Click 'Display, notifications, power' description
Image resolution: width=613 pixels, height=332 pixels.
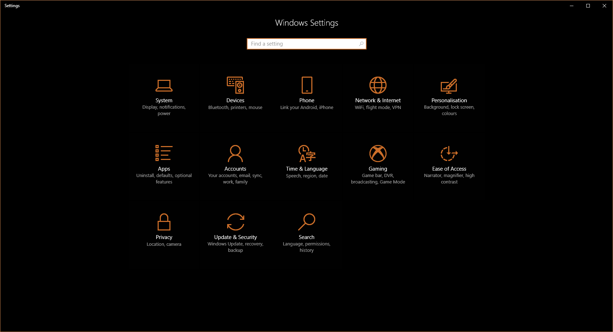(x=164, y=110)
